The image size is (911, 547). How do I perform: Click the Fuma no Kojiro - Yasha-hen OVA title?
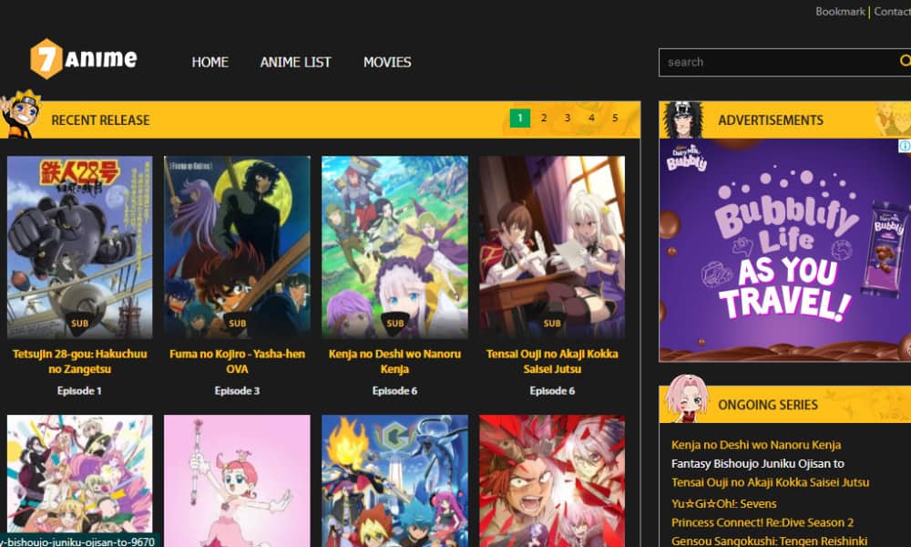237,361
